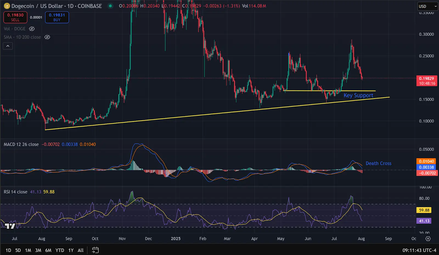Select the 6M time range
This screenshot has width=439, height=255.
pyautogui.click(x=48, y=250)
